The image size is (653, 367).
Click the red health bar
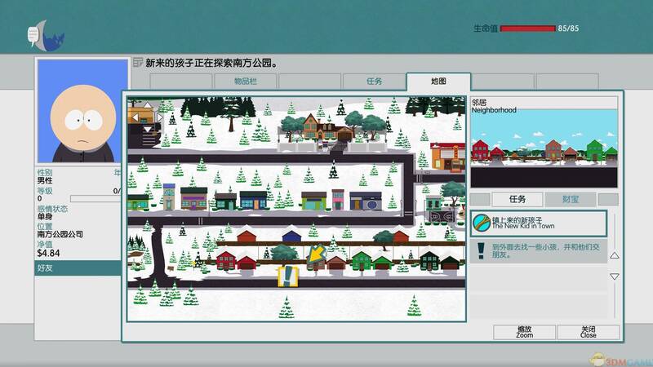pos(526,29)
